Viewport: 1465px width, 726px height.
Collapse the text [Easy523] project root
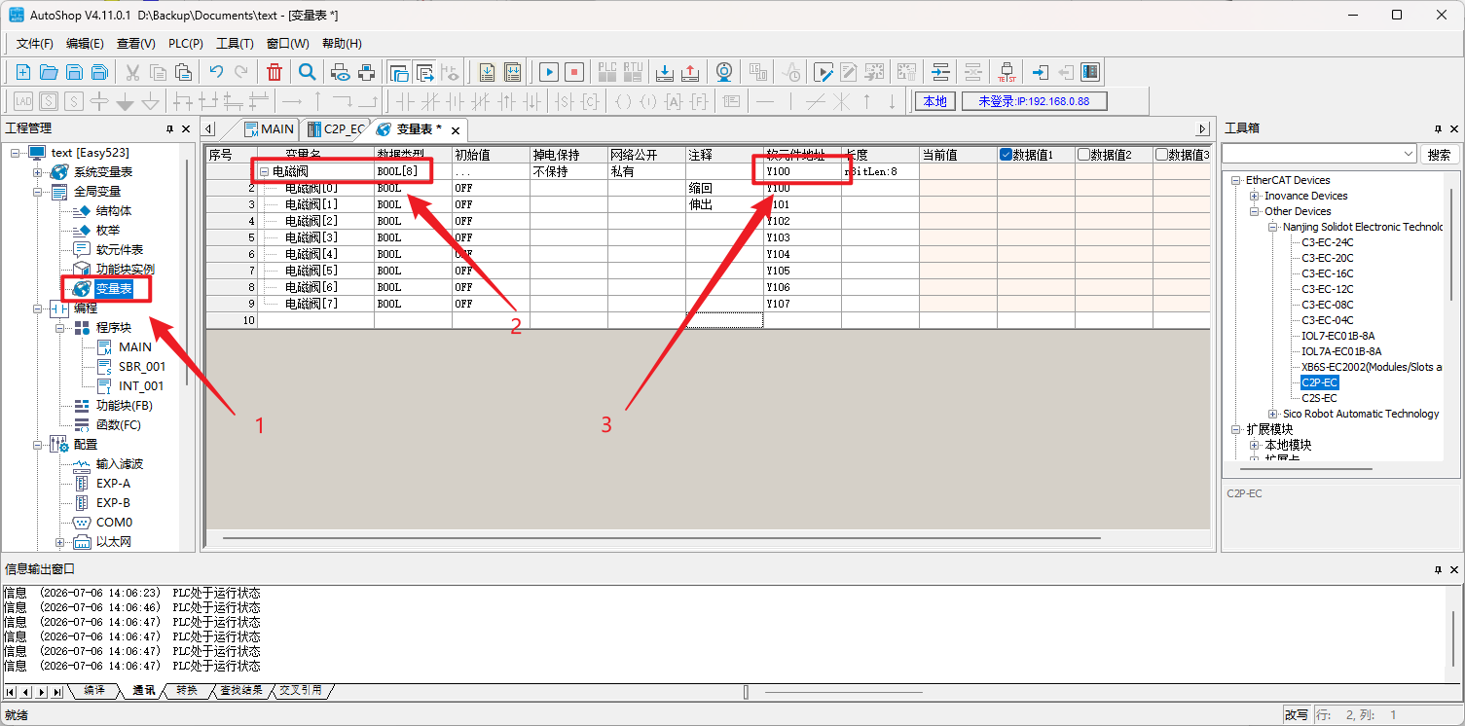(x=16, y=153)
